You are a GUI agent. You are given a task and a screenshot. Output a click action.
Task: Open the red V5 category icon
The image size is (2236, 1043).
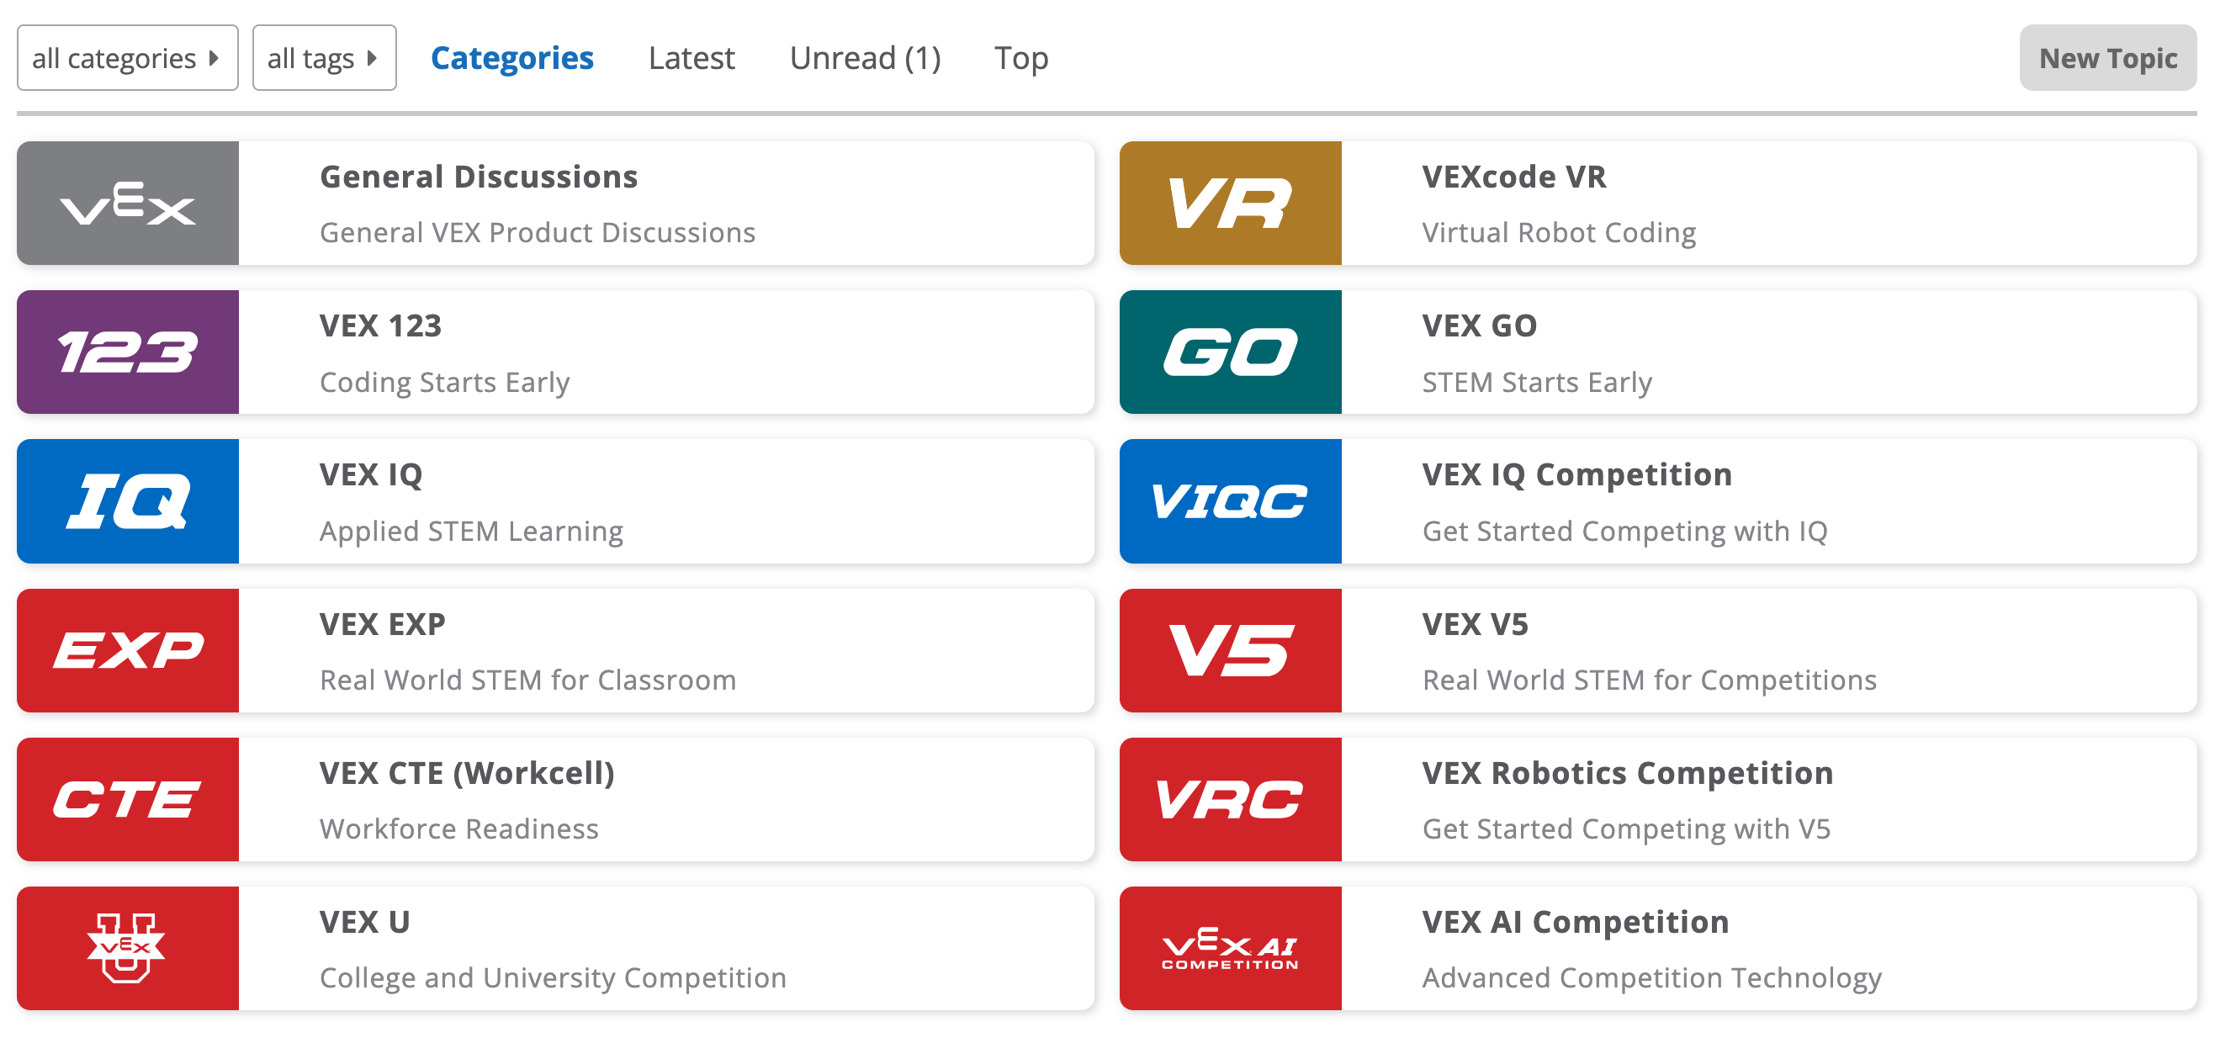coord(1230,650)
